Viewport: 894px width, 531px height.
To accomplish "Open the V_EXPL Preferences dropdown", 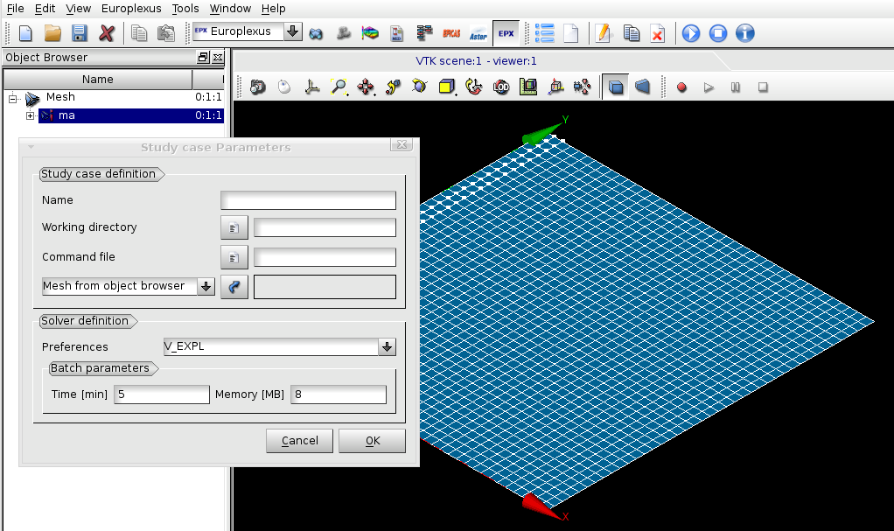I will pos(387,347).
